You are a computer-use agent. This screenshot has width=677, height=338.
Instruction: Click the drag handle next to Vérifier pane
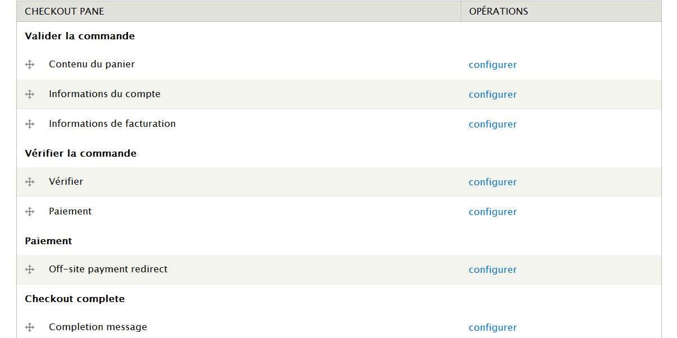(30, 182)
